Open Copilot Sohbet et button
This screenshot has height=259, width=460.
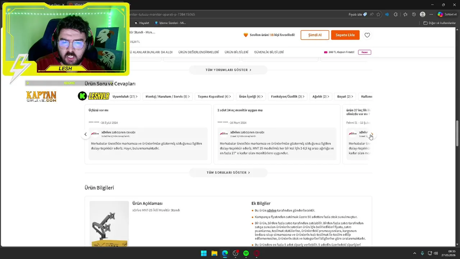coord(447,14)
